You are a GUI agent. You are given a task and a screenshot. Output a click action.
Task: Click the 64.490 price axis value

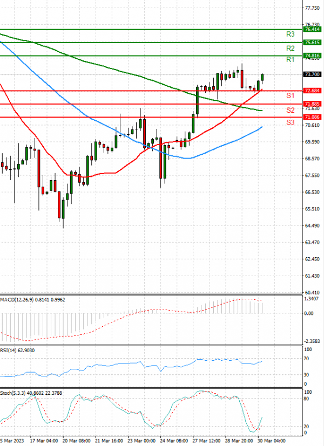(x=312, y=226)
